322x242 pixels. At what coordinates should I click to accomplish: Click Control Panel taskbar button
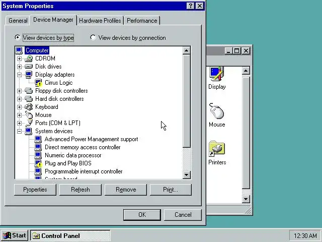point(70,236)
